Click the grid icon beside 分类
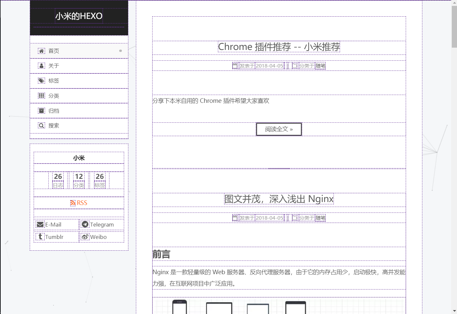This screenshot has width=457, height=314. 41,96
